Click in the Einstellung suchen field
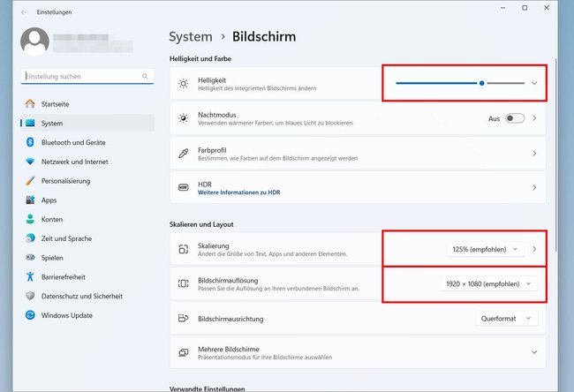Screen dimensions: 574x392 (87, 76)
